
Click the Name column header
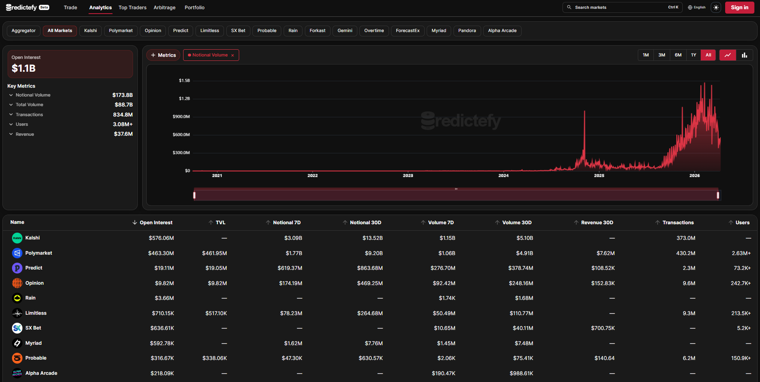(x=17, y=222)
